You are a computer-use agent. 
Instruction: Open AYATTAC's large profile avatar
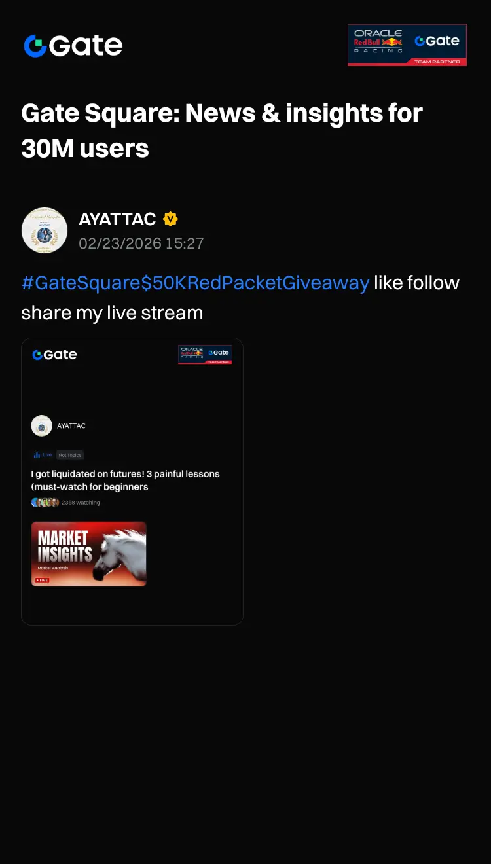pos(45,230)
